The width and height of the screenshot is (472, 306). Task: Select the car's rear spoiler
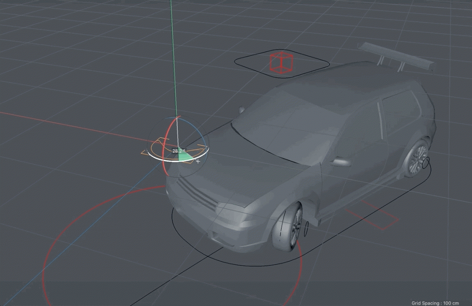(396, 57)
